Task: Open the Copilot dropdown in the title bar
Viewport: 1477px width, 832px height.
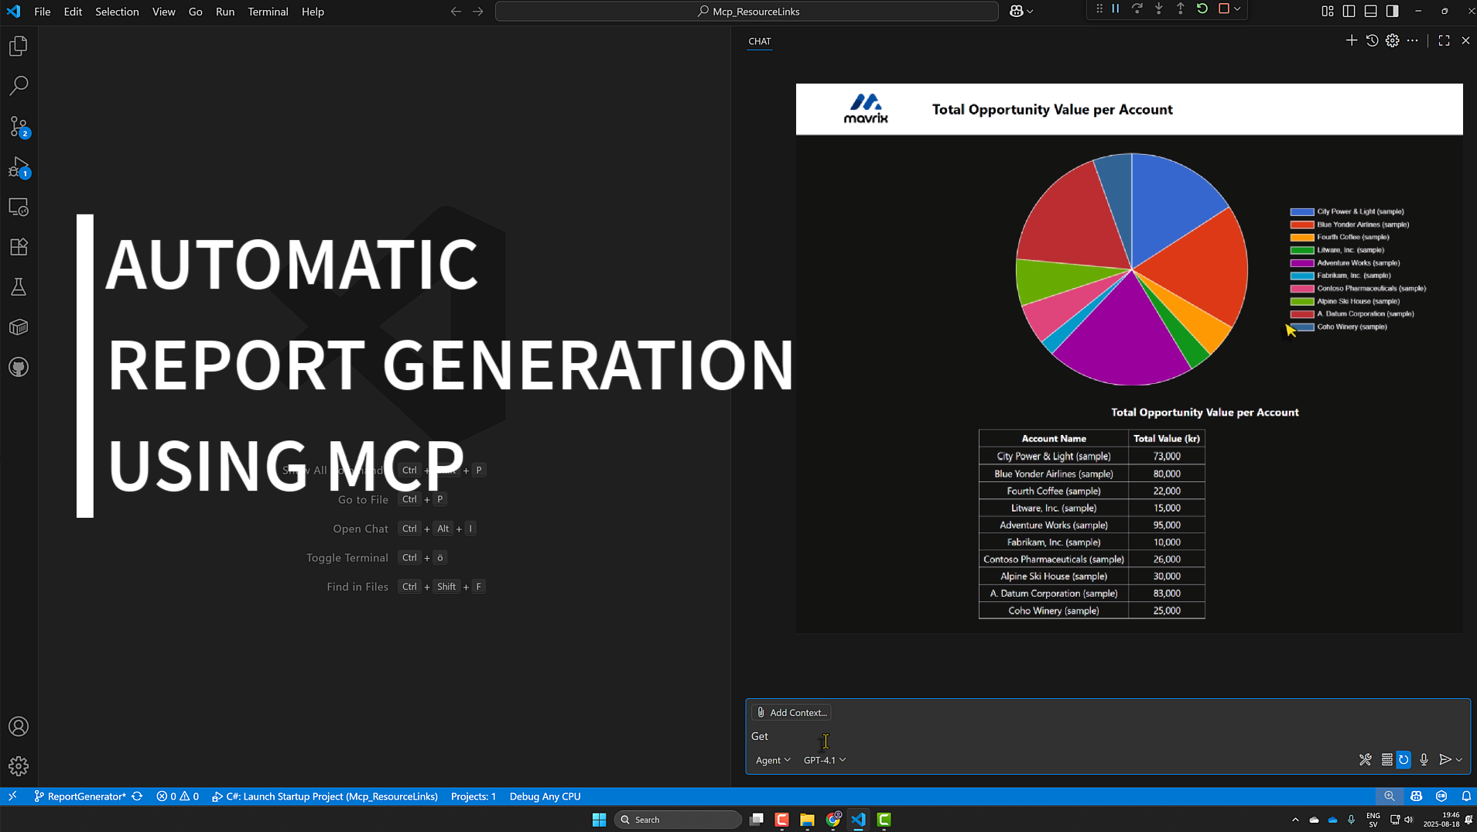Action: [1022, 11]
